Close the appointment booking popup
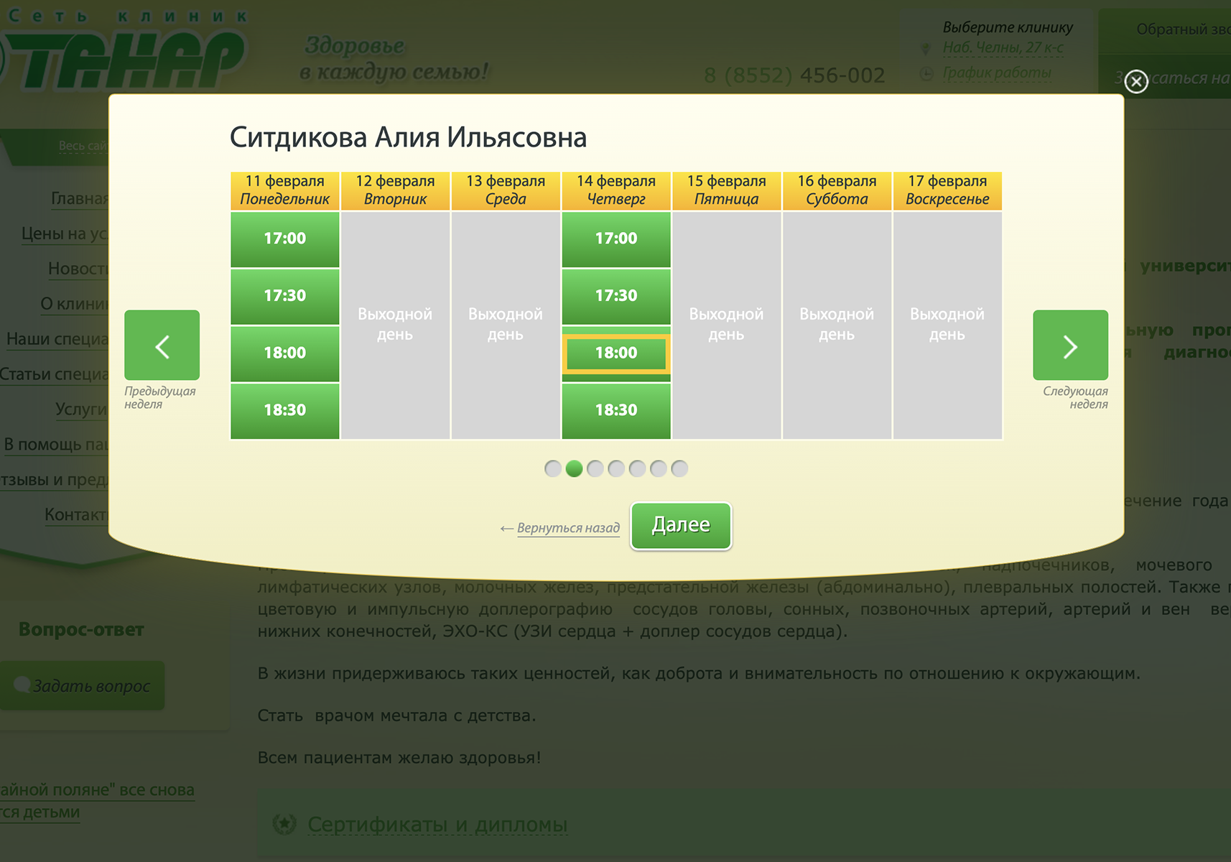The image size is (1231, 862). [x=1135, y=82]
